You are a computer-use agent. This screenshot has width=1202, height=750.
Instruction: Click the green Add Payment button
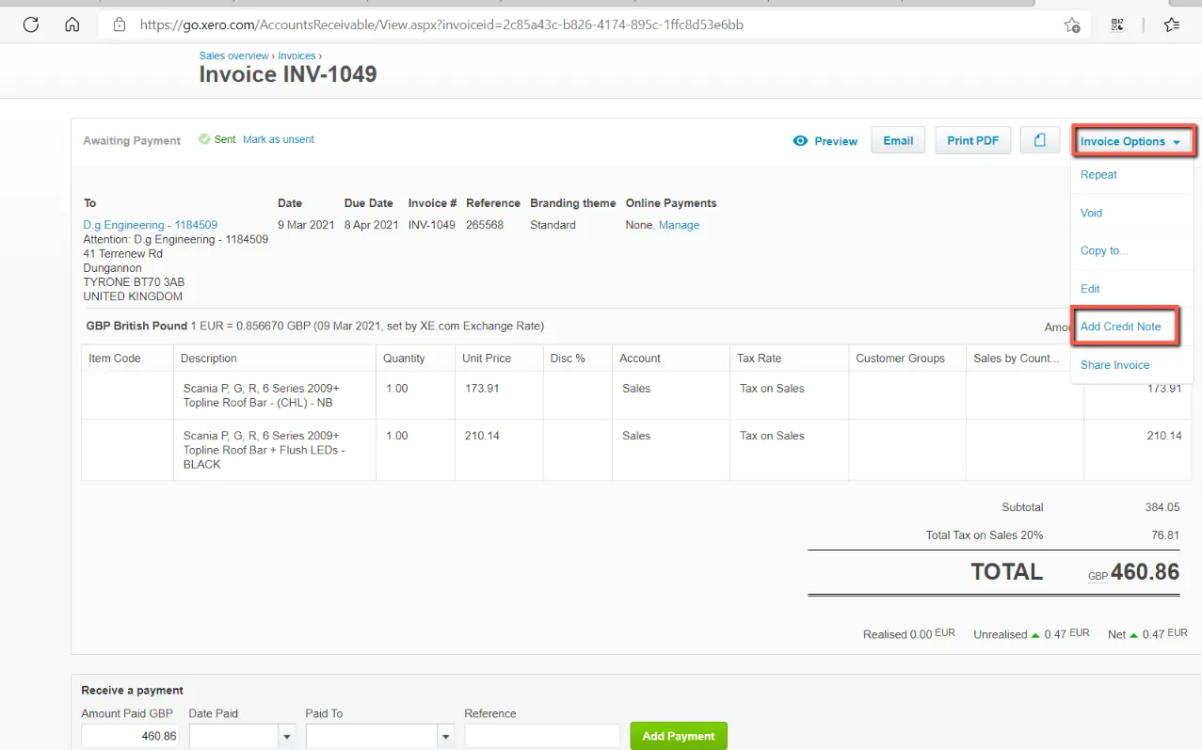coord(679,736)
